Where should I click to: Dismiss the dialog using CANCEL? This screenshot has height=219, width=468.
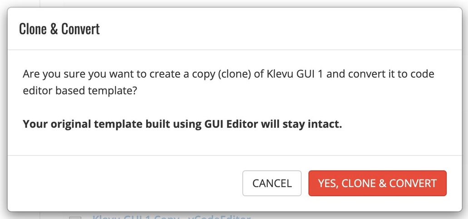click(x=272, y=183)
